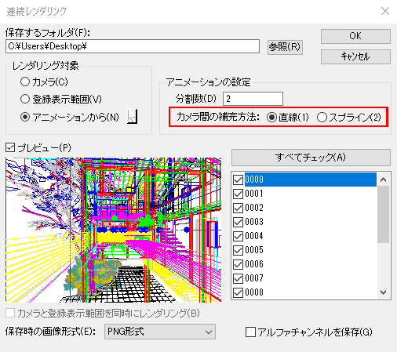Uncheck frame 0003 in the list
Viewport: 397px width, 352px height.
click(238, 222)
